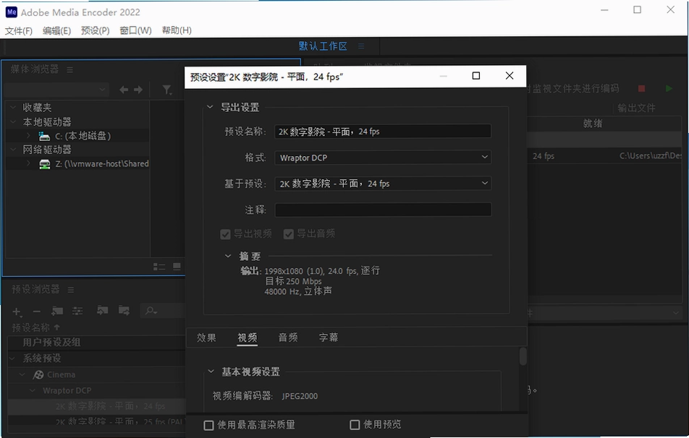Open the workspace menu icon beside 默认工作区
This screenshot has width=689, height=438.
[361, 46]
